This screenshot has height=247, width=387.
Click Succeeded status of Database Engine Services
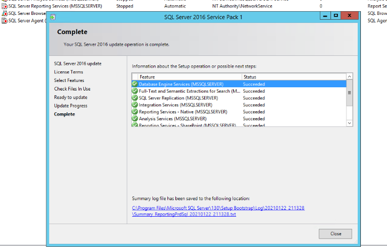click(254, 84)
